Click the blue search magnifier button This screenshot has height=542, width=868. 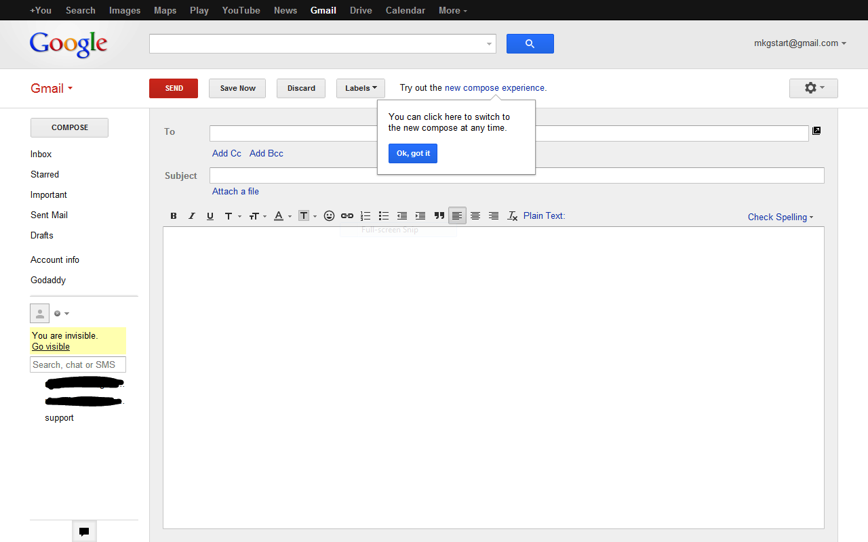530,44
